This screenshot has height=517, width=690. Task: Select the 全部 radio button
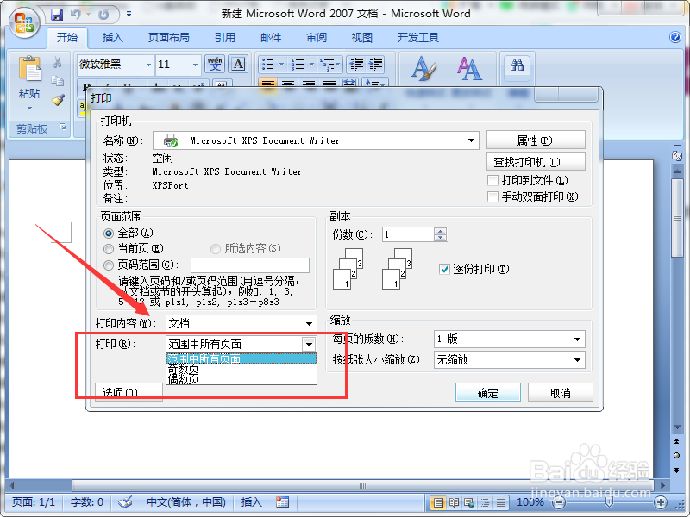(109, 233)
